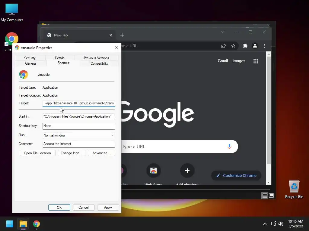Open the Chrome tab search chevron

coord(223,32)
